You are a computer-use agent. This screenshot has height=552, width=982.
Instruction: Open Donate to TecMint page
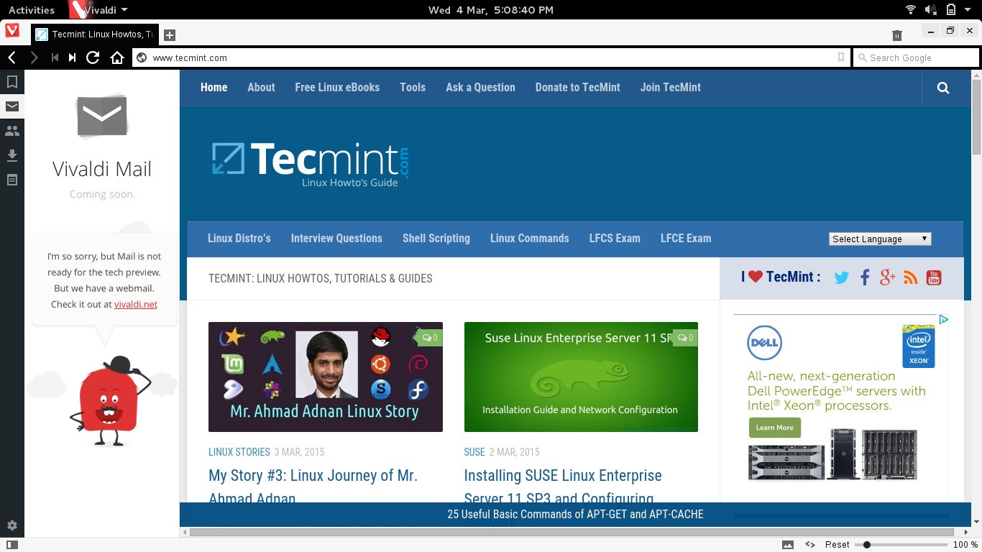coord(577,87)
